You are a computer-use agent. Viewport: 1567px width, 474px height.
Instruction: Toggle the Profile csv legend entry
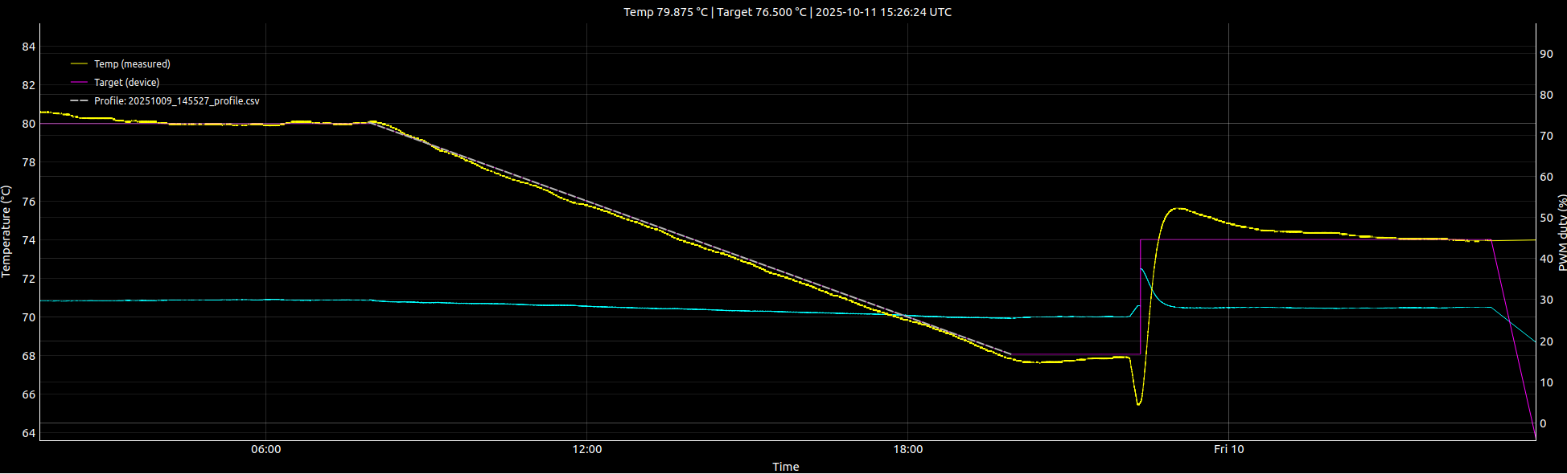pos(176,101)
